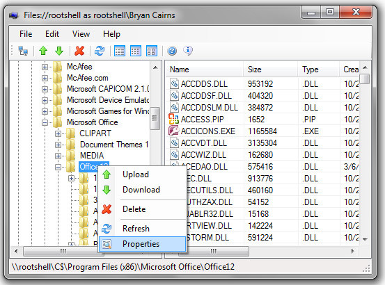Image resolution: width=385 pixels, height=285 pixels.
Task: Click file list scroll right arrow
Action: 353,251
